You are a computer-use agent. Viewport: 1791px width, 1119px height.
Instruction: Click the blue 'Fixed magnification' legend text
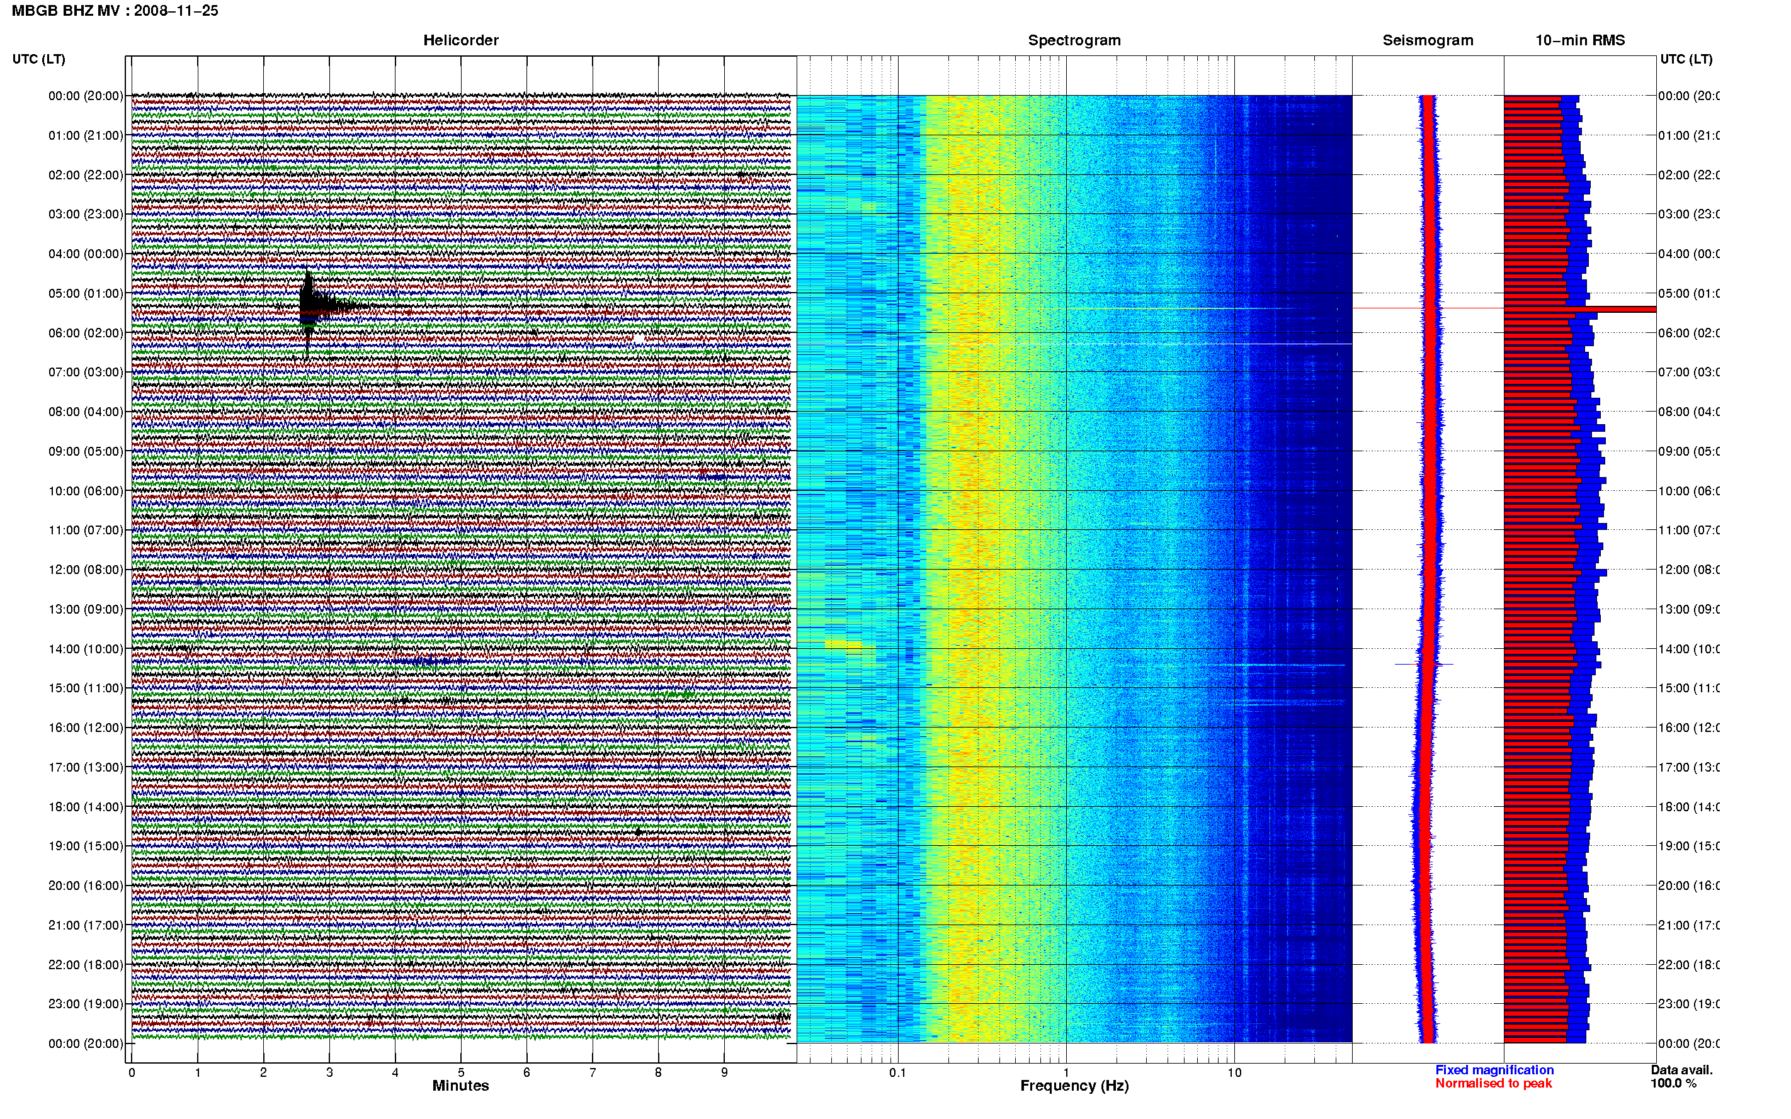[1494, 1069]
